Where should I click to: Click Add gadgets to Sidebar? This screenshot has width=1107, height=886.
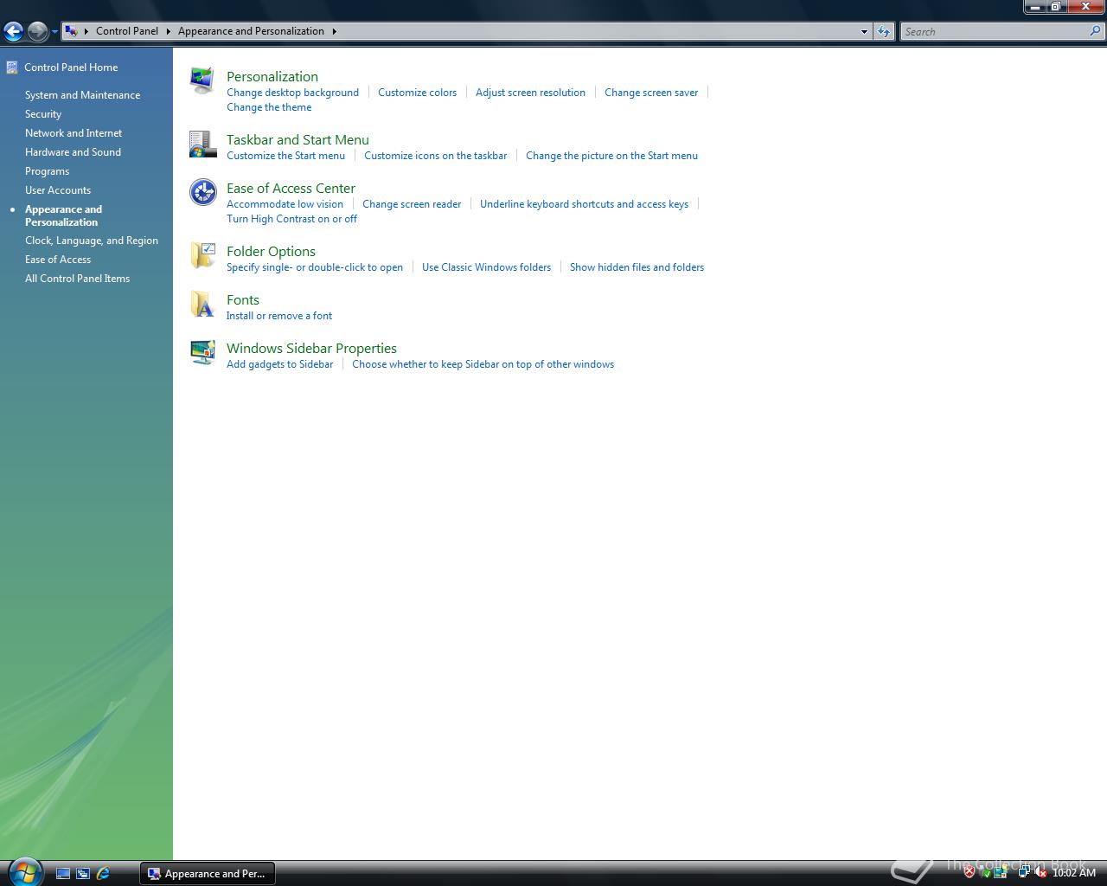pyautogui.click(x=279, y=364)
